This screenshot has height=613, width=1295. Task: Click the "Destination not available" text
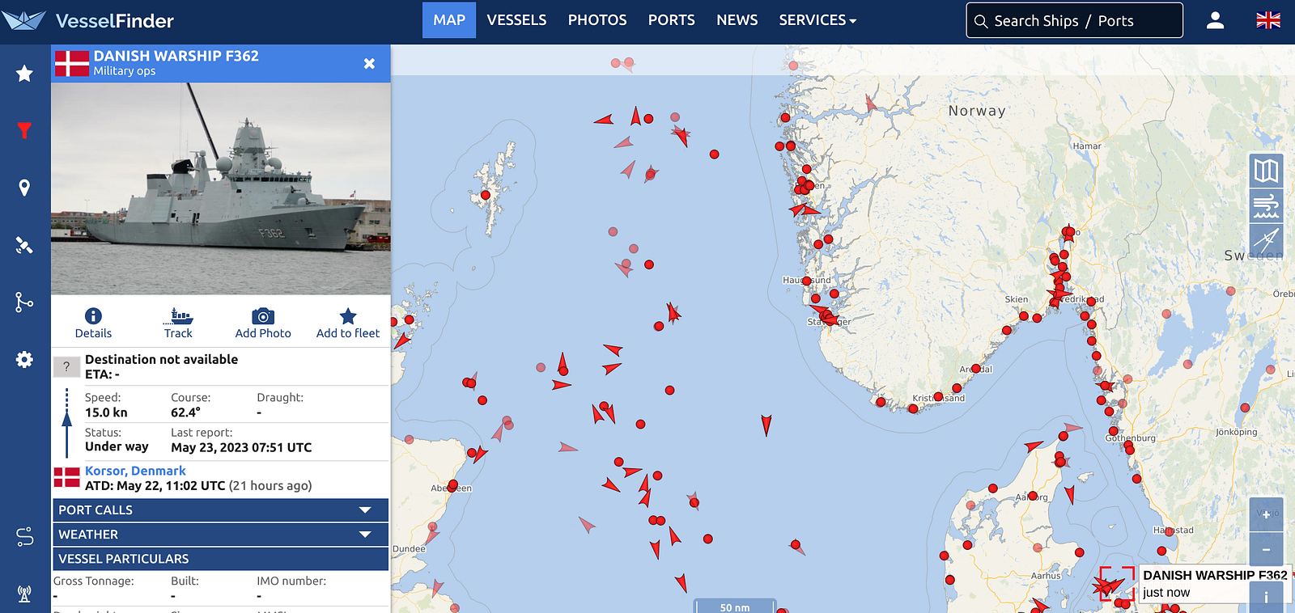(161, 359)
